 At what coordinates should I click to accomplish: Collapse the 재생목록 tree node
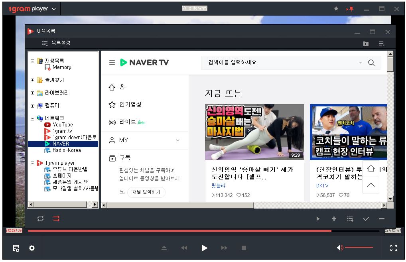[x=32, y=61]
